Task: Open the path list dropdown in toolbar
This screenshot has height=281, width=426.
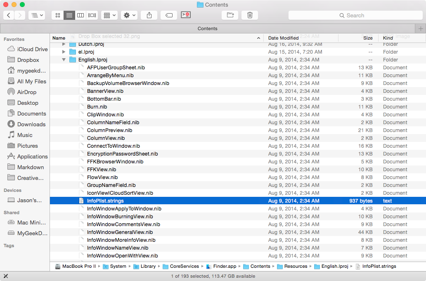Action: point(37,15)
